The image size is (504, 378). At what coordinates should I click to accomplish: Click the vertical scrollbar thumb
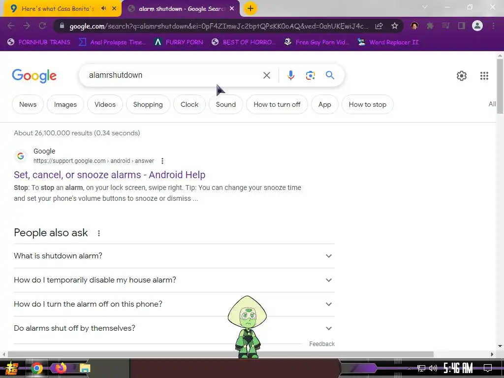coord(500,86)
